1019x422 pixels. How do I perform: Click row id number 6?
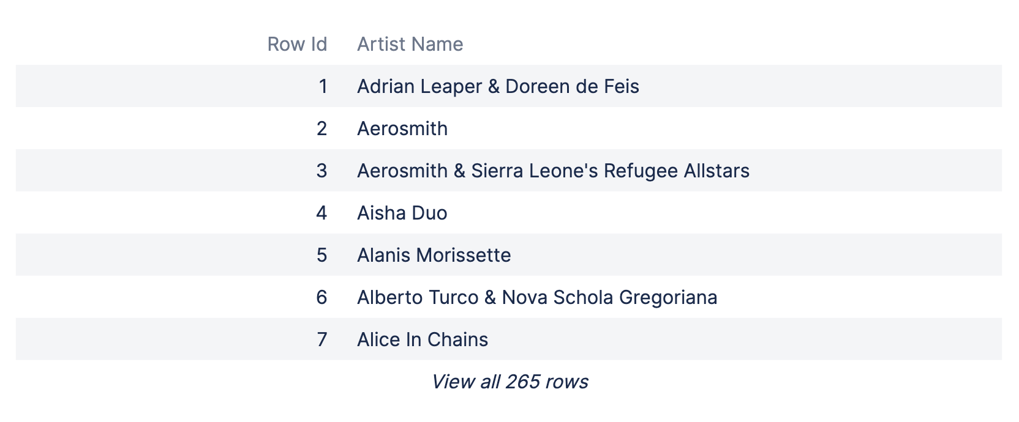tap(321, 297)
